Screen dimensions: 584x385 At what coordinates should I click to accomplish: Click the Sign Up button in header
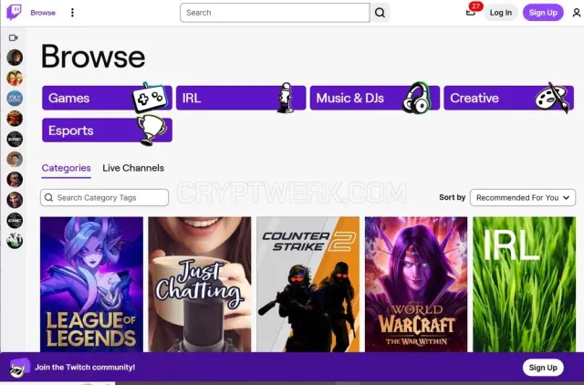point(543,13)
